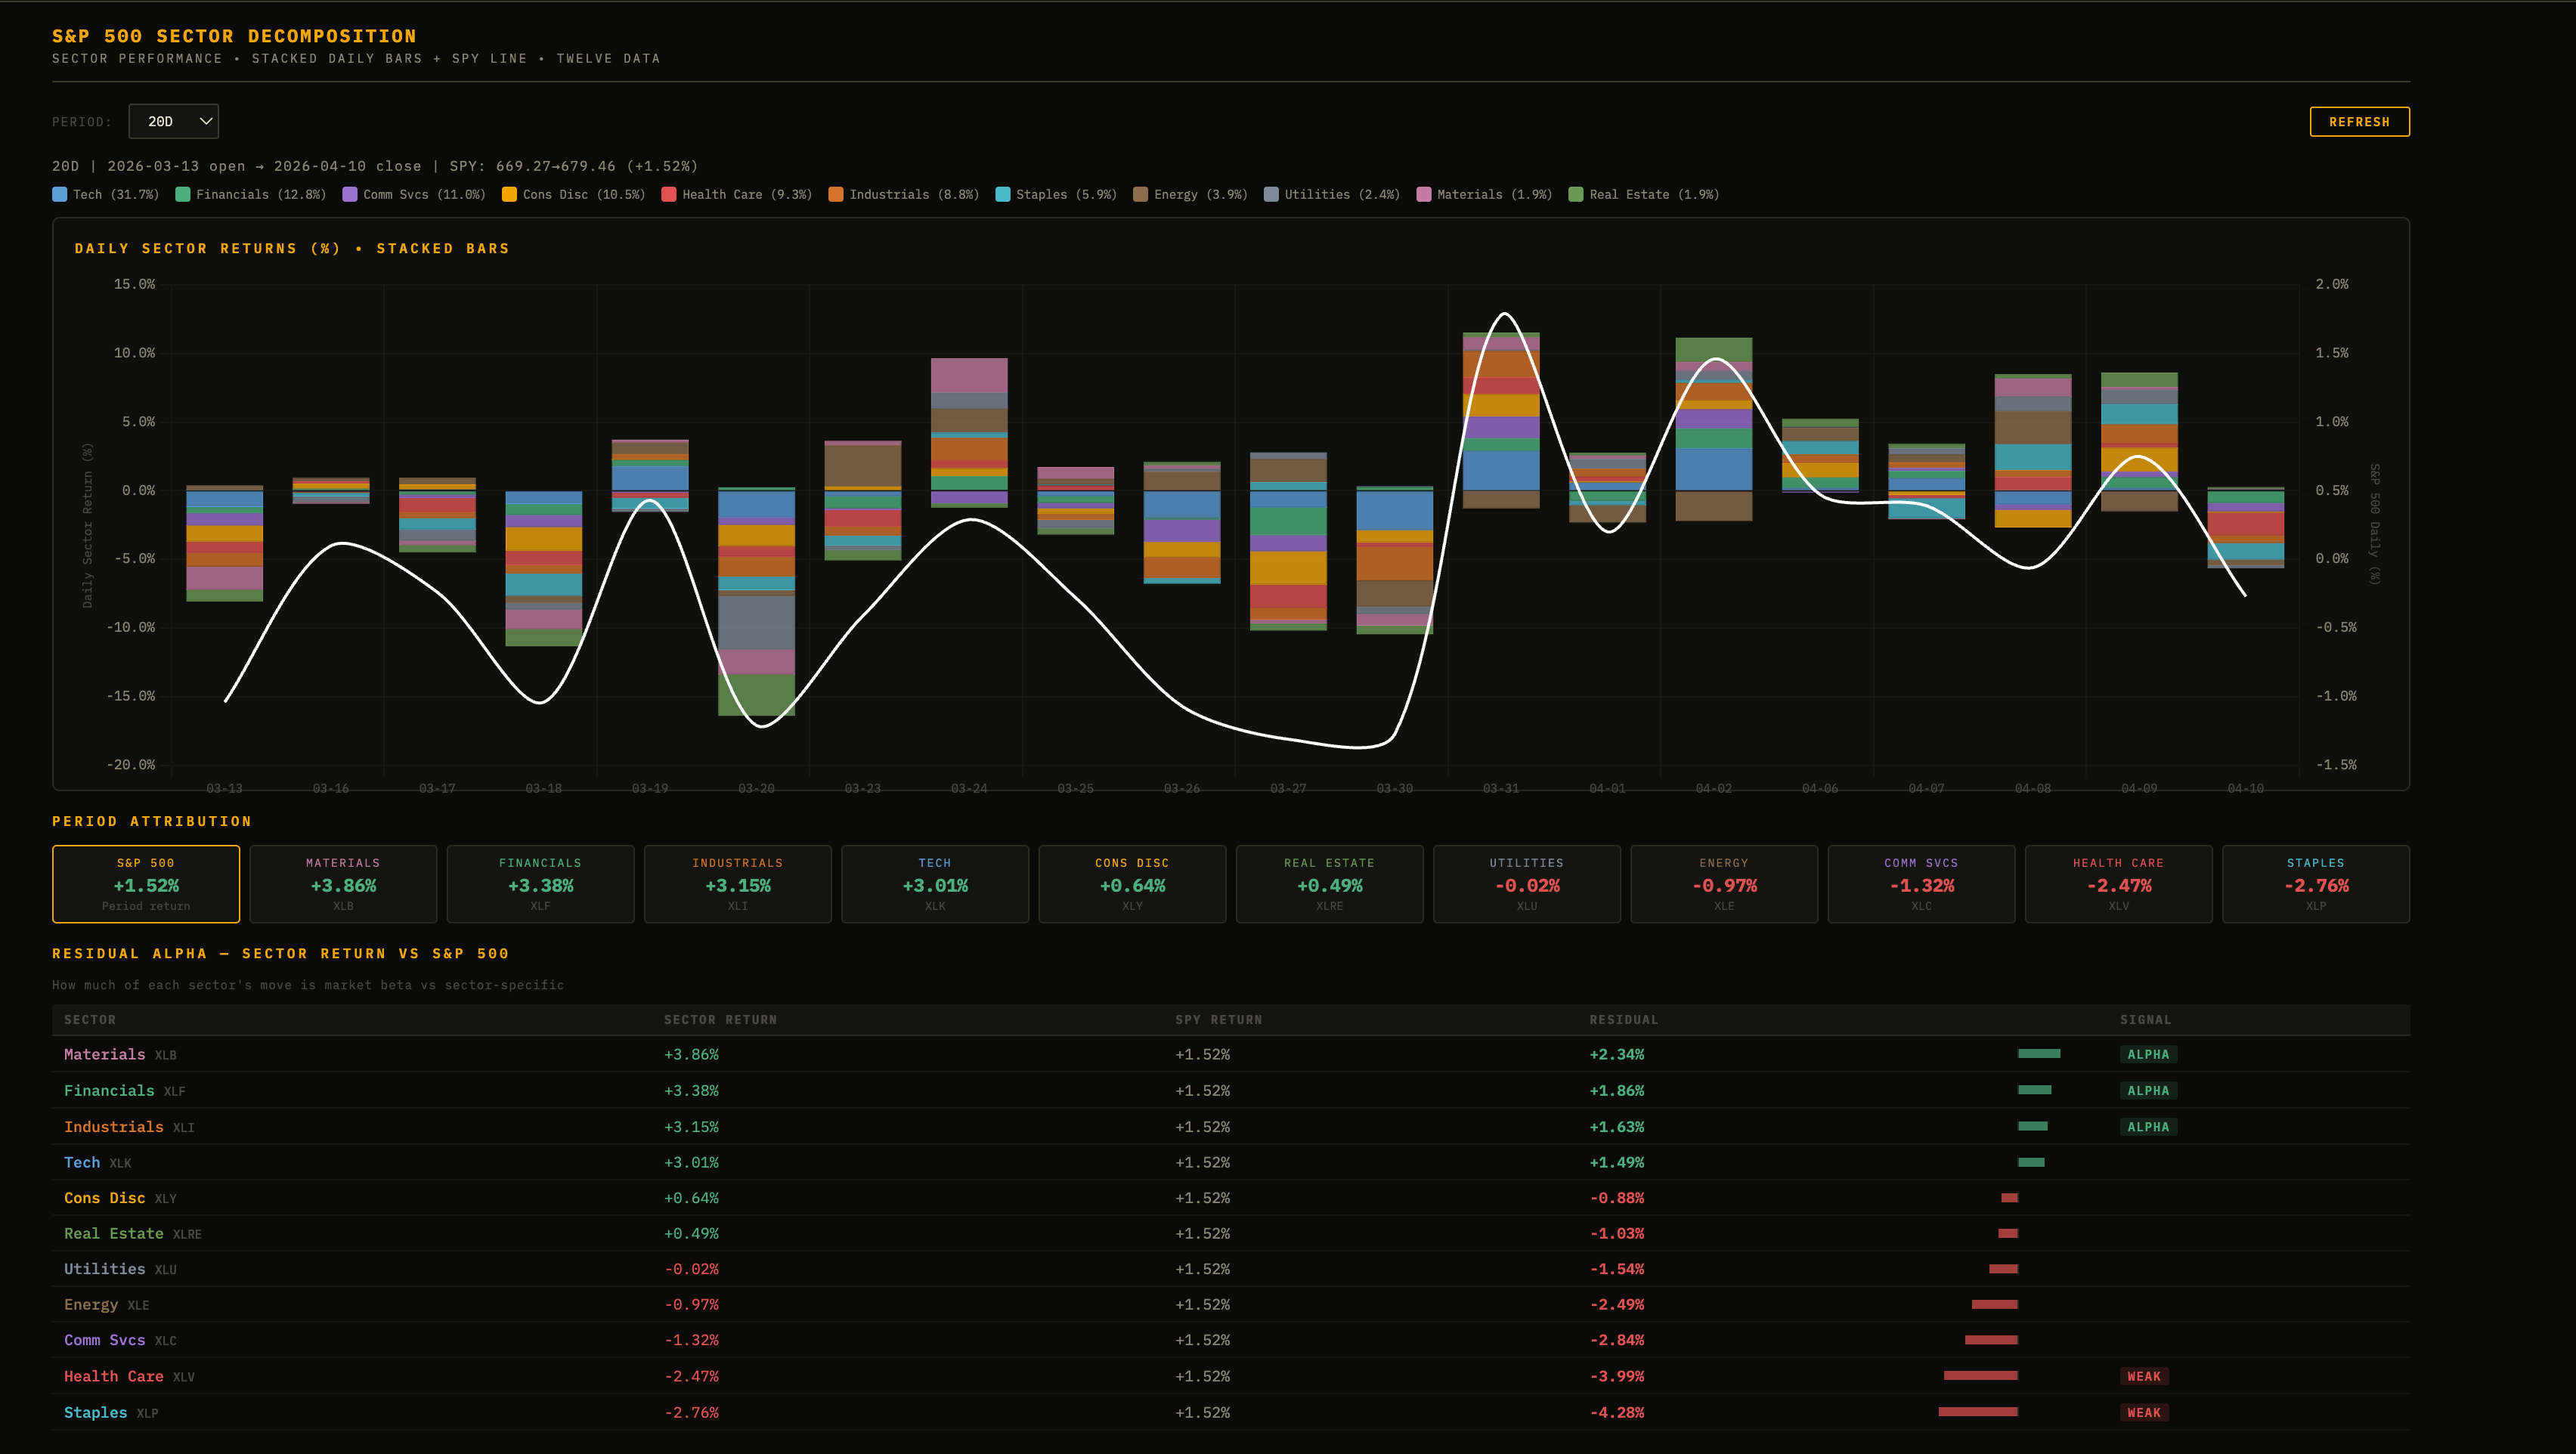Select the Materials XLB attribution card
This screenshot has width=2576, height=1454.
coord(343,884)
